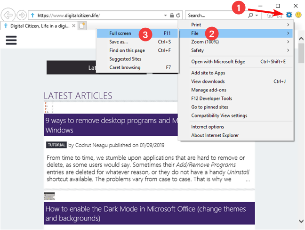Click the author line by Codrut Neagu
The height and width of the screenshot is (230, 305).
[116, 145]
